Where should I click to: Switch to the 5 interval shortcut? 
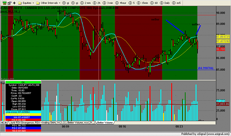(x=132, y=3)
